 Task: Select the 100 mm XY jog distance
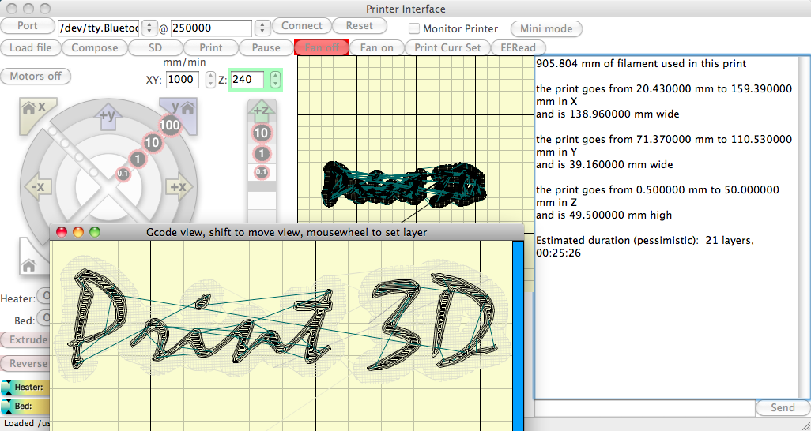coord(169,126)
